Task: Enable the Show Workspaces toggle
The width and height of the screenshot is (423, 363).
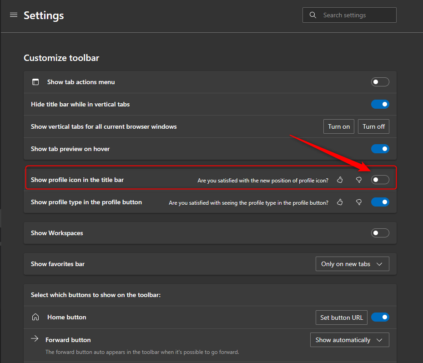Action: click(x=380, y=232)
